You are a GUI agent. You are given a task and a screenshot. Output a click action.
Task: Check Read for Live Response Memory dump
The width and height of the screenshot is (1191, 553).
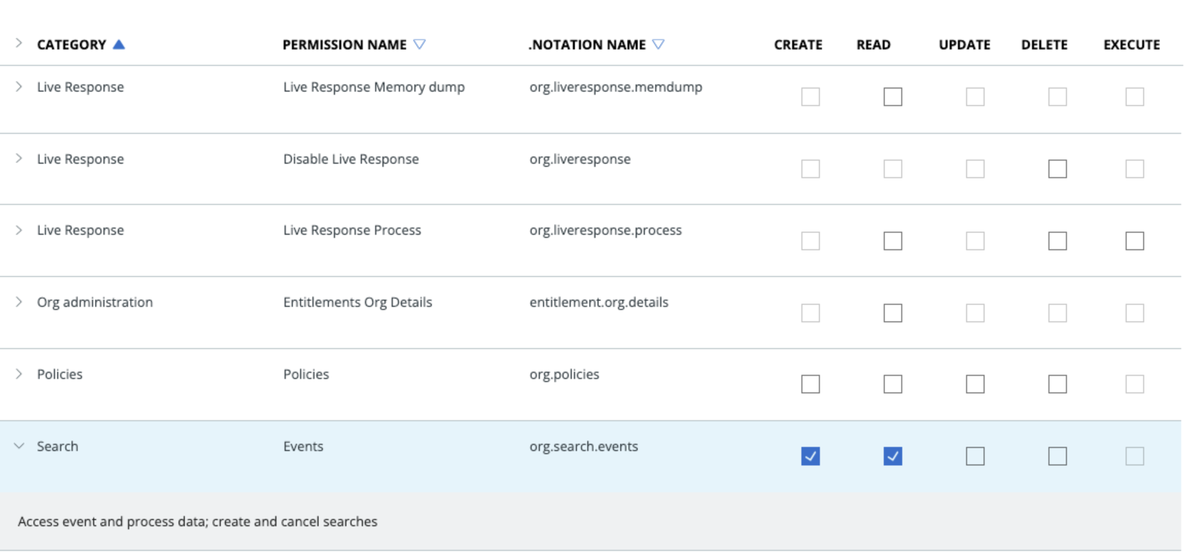(892, 97)
